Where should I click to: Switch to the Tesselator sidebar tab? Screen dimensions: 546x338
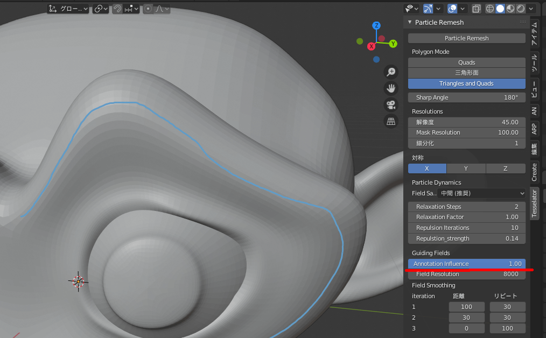[534, 203]
